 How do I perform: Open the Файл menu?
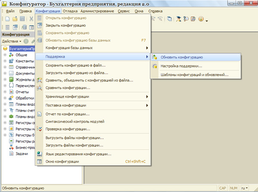coord(10,11)
